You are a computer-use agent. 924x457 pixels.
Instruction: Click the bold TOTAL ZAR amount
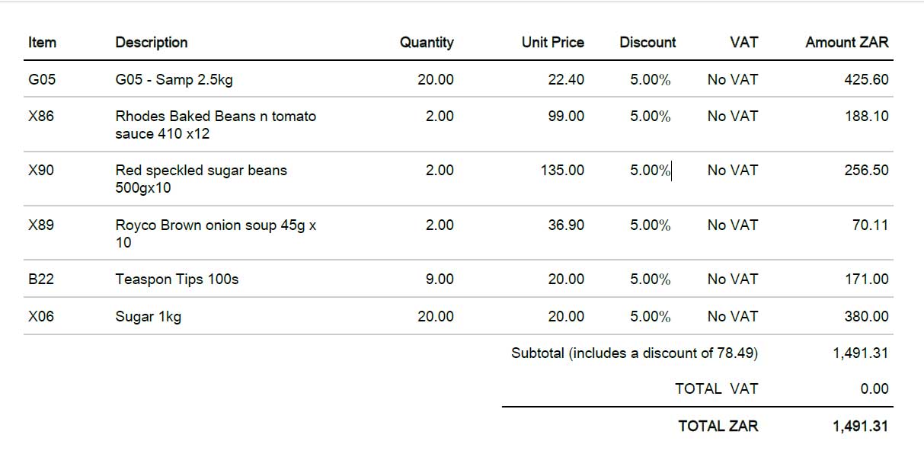pos(860,427)
